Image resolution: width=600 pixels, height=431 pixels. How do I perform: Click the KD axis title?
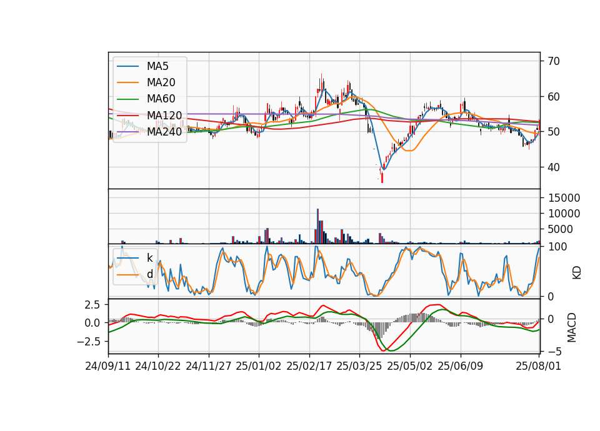[577, 273]
